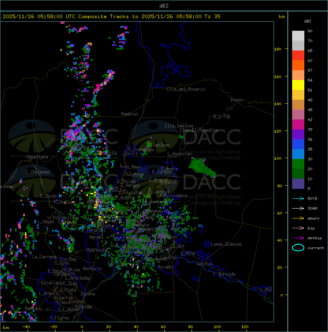Screen dimensions: 328x332
Task: Click the Zapata place label
Action: tap(88, 294)
